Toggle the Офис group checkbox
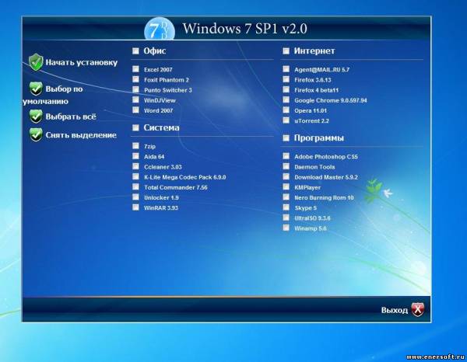This screenshot has width=467, height=362. tap(135, 50)
